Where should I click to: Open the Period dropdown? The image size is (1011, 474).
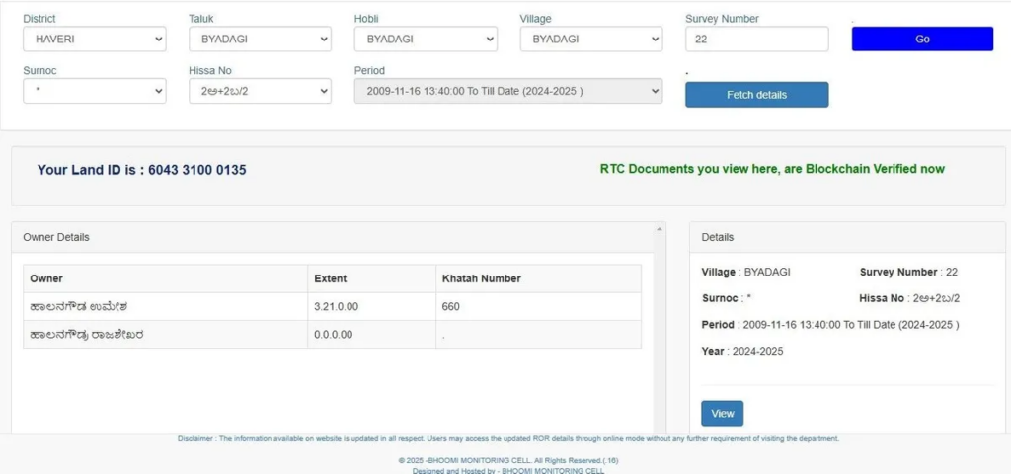coord(507,91)
